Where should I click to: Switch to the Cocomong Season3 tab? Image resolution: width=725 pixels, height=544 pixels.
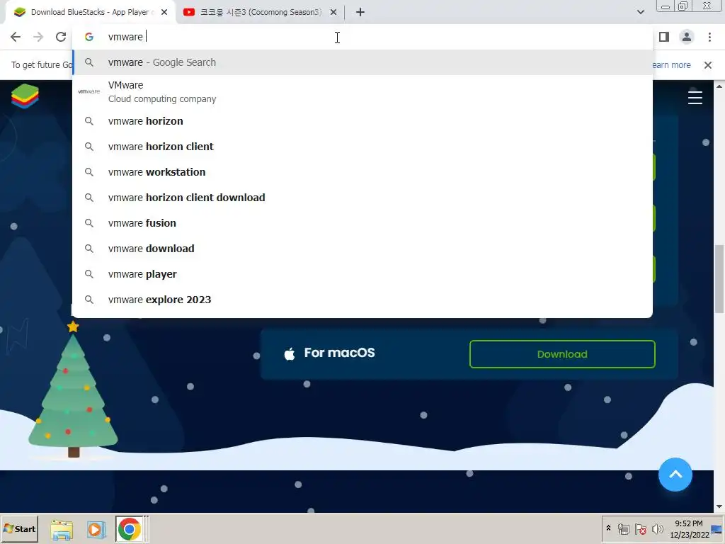pos(259,12)
